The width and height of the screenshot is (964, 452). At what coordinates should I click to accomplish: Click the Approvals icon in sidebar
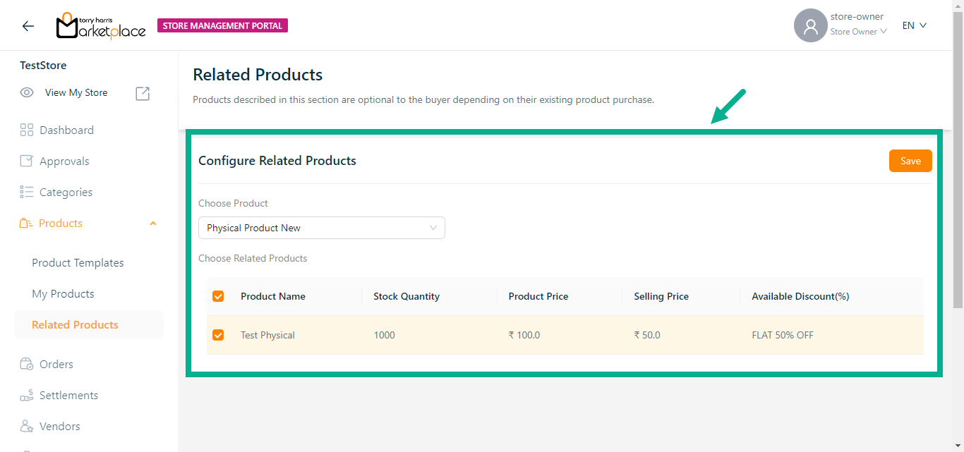(27, 161)
